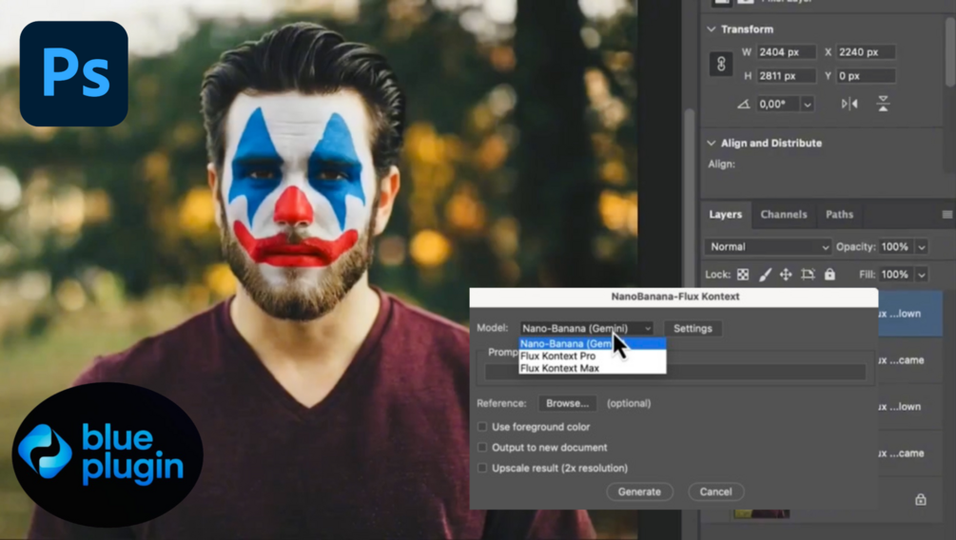The height and width of the screenshot is (540, 956).
Task: Collapse the Align and Distribute section
Action: (711, 144)
